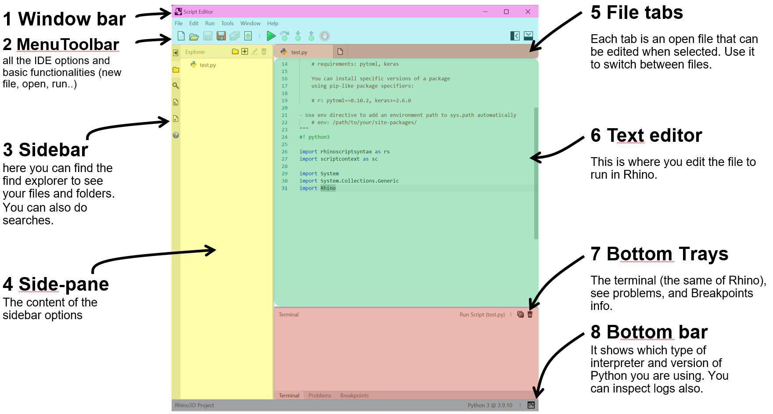Click the Python 3 @ 3.9.10 interpreter label

pyautogui.click(x=489, y=405)
